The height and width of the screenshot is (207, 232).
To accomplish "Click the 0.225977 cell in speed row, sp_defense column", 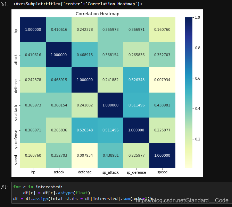I will (x=136, y=155).
